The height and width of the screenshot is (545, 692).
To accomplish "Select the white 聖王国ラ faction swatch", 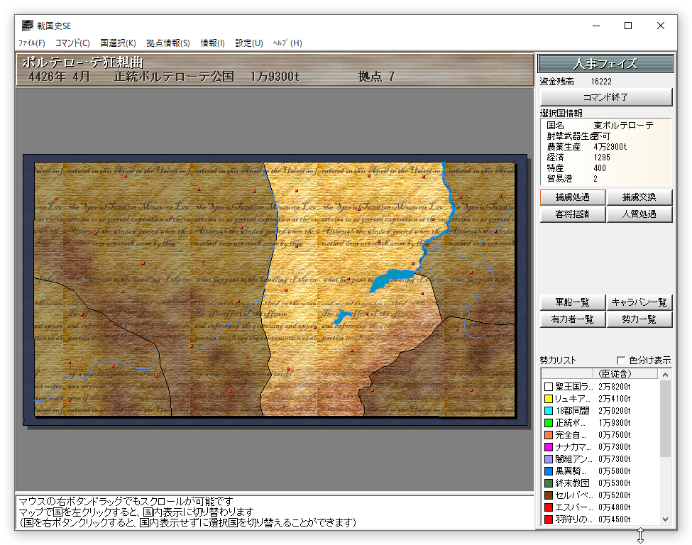I will tap(548, 387).
